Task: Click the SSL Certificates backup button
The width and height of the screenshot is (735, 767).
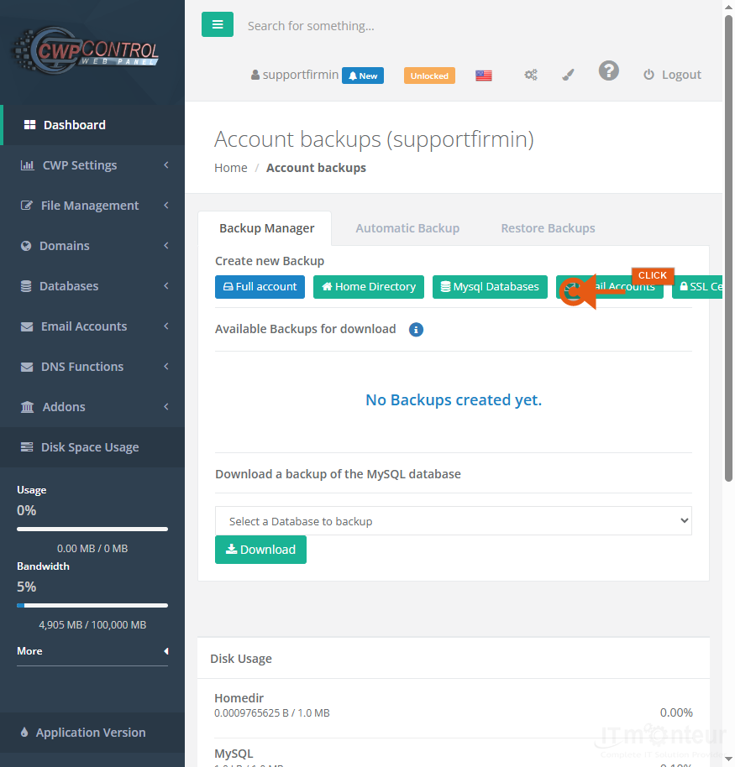Action: [697, 287]
